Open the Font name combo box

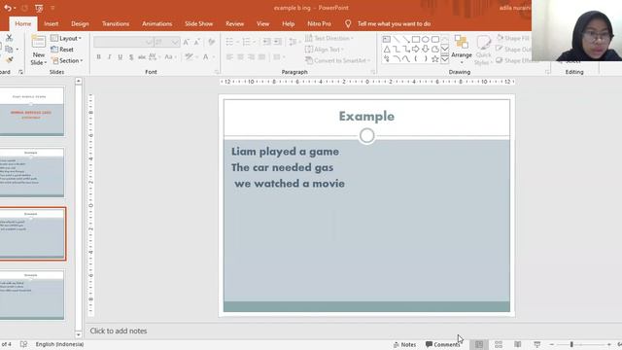(x=123, y=42)
